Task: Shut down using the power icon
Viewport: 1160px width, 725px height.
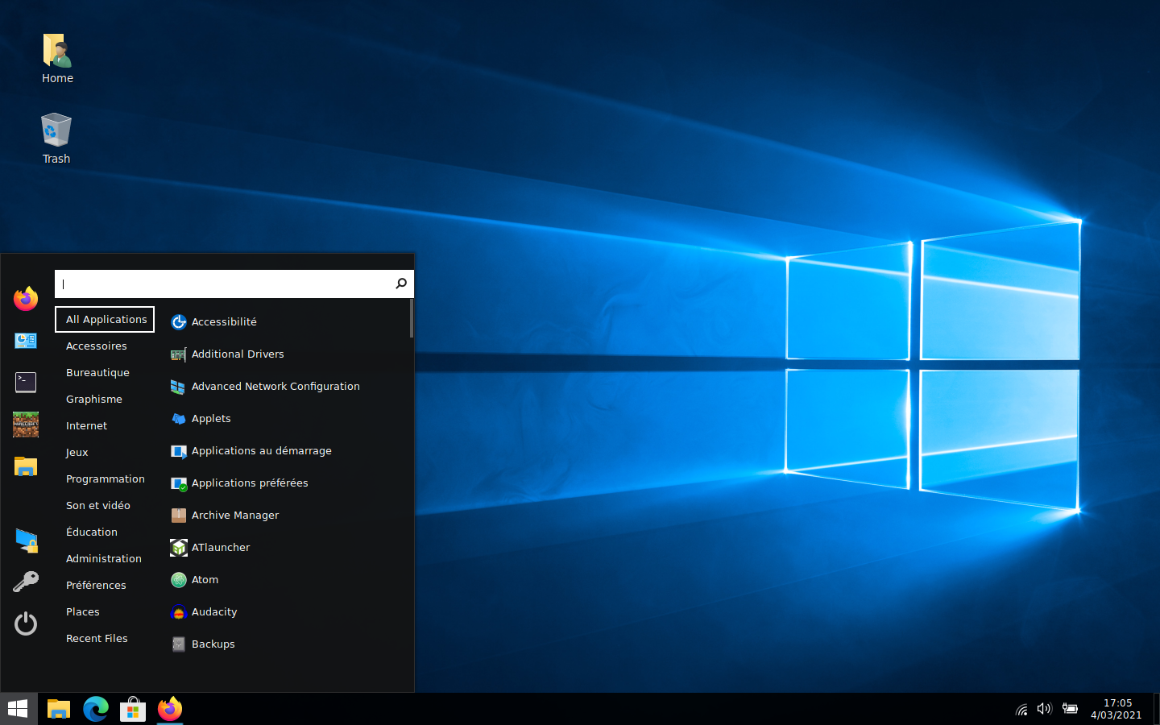Action: tap(26, 623)
